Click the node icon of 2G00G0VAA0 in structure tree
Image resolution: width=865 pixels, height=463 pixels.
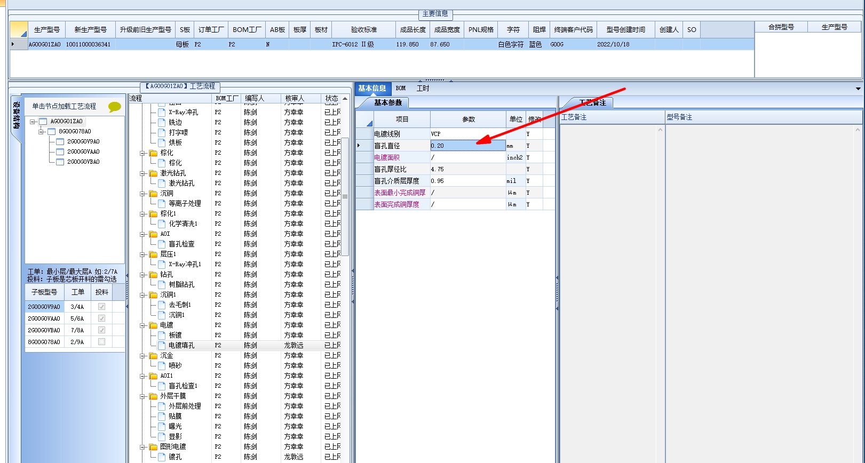click(60, 151)
